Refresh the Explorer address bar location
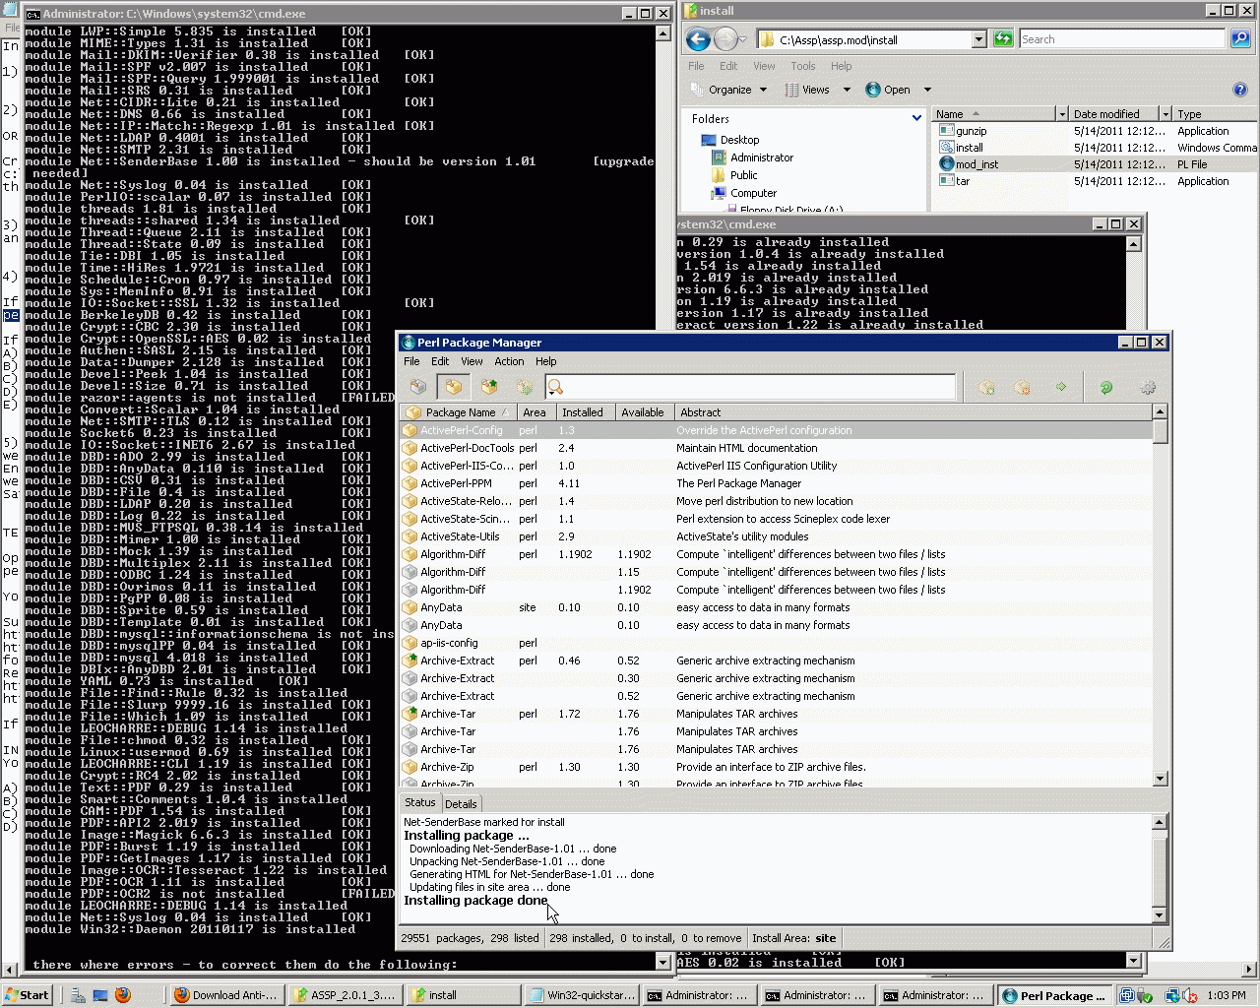This screenshot has width=1260, height=1008. [x=1003, y=39]
